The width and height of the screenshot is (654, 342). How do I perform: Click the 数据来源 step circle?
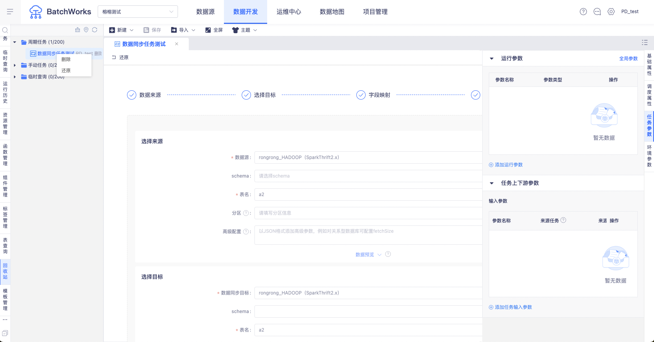coord(132,95)
